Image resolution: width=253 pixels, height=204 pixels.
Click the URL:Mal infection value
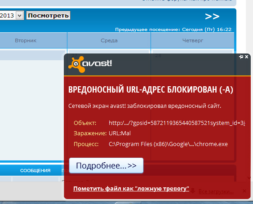120,133
